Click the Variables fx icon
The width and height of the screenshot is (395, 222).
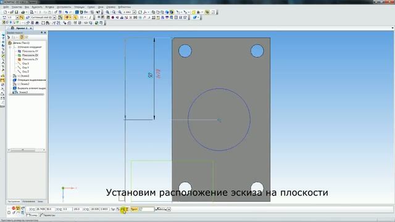point(86,12)
